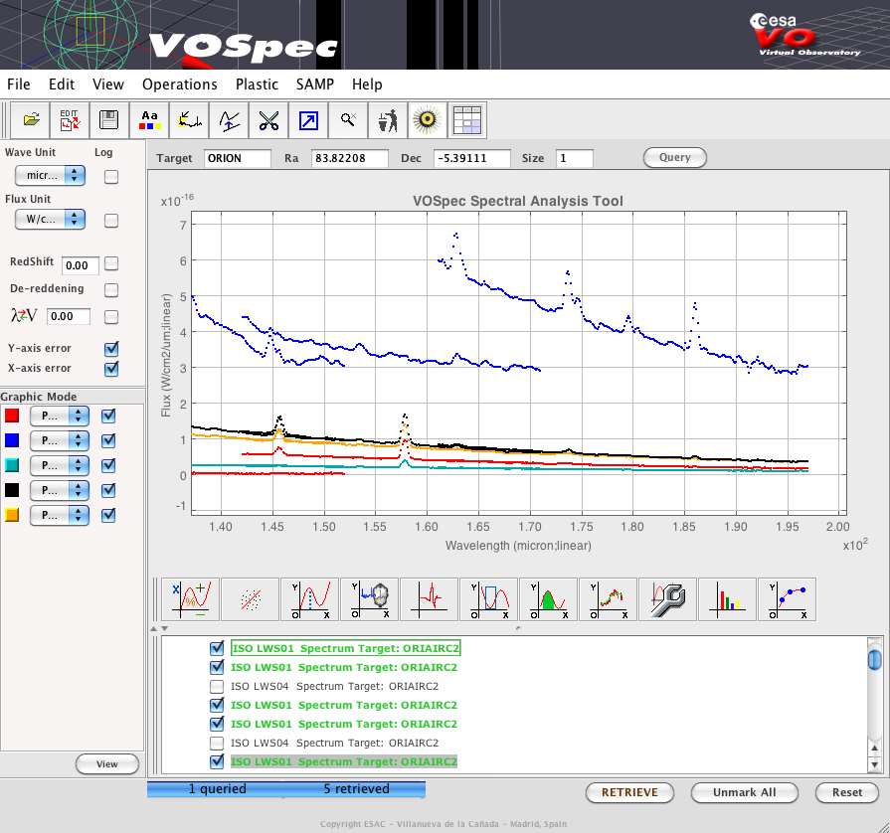The width and height of the screenshot is (890, 833).
Task: Open the Plastic menu
Action: point(257,84)
